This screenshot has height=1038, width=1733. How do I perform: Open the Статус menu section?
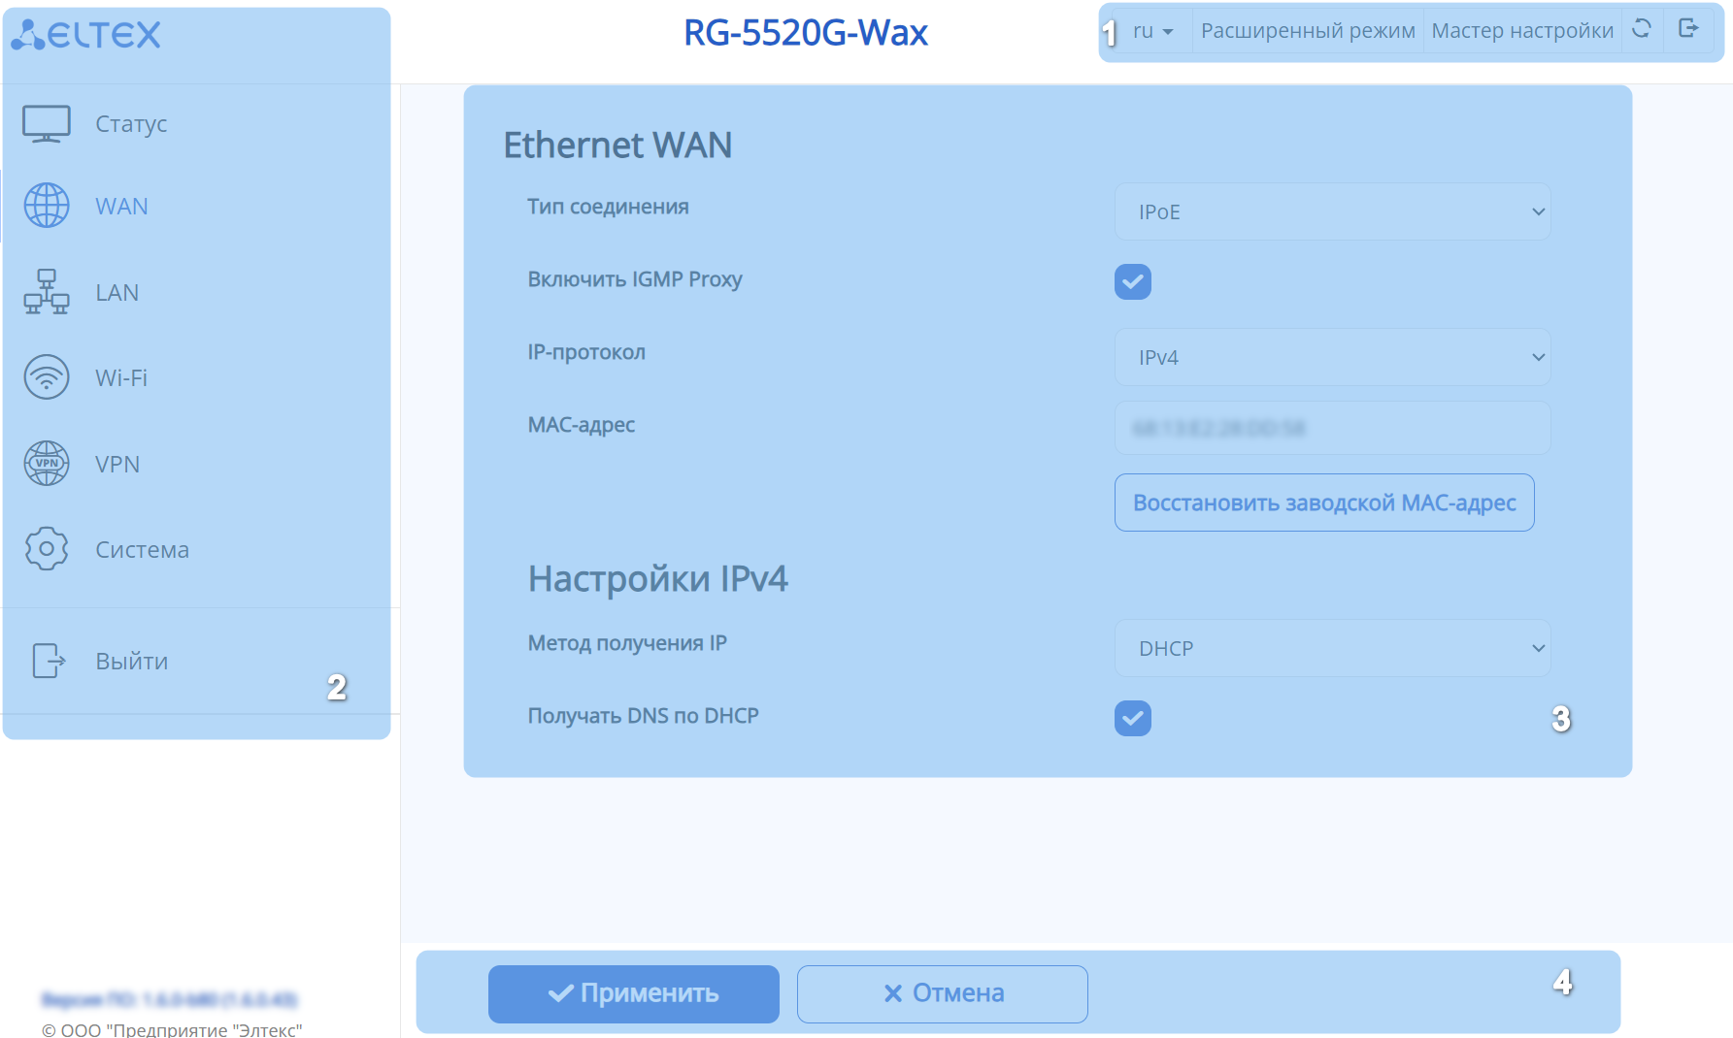(x=131, y=124)
